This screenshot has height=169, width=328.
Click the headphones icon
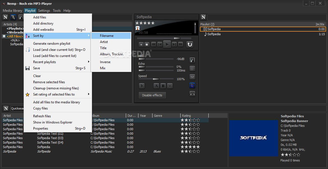click(192, 94)
